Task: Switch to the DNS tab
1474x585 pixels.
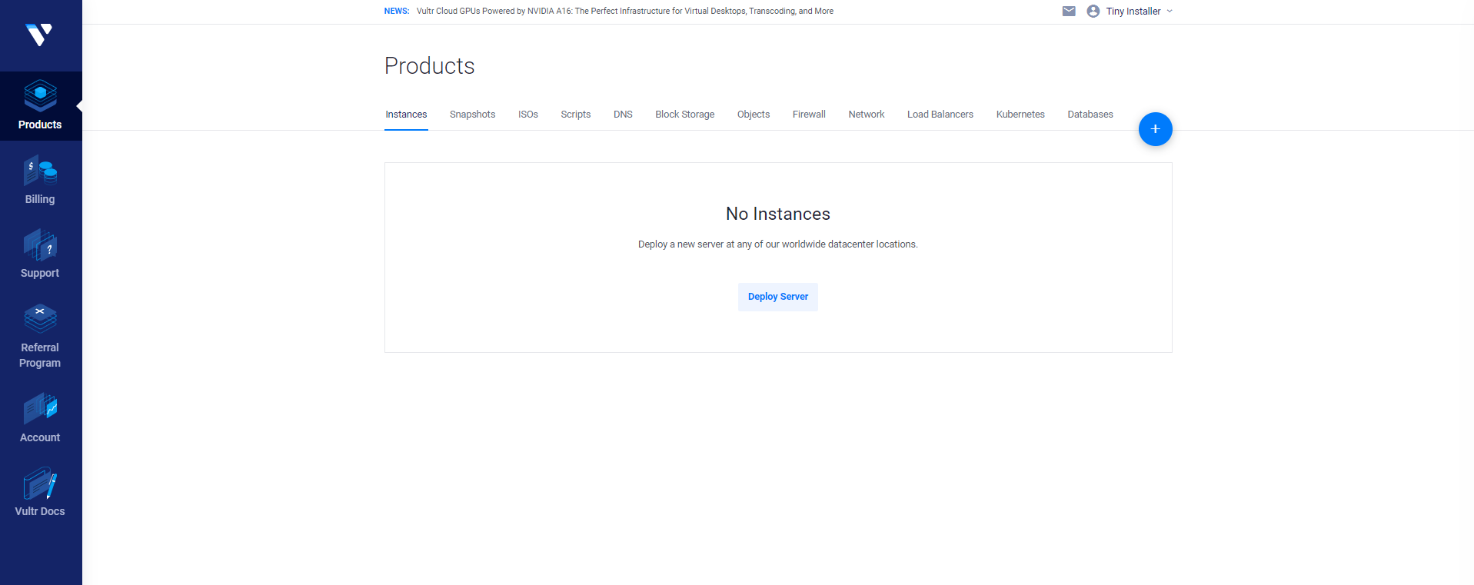Action: click(623, 115)
